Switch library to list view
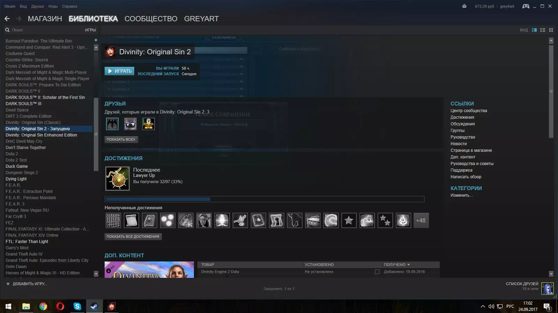This screenshot has width=558, height=313. pyautogui.click(x=543, y=30)
